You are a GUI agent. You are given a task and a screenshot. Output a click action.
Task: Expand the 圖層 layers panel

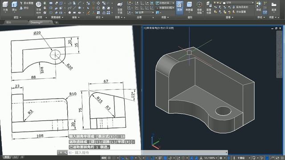coord(229,17)
